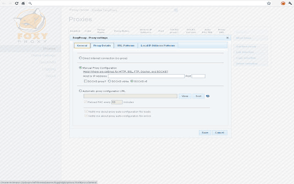The image size is (294, 184).
Task: Choose SOCKS v4/4a radio button
Action: click(x=109, y=81)
